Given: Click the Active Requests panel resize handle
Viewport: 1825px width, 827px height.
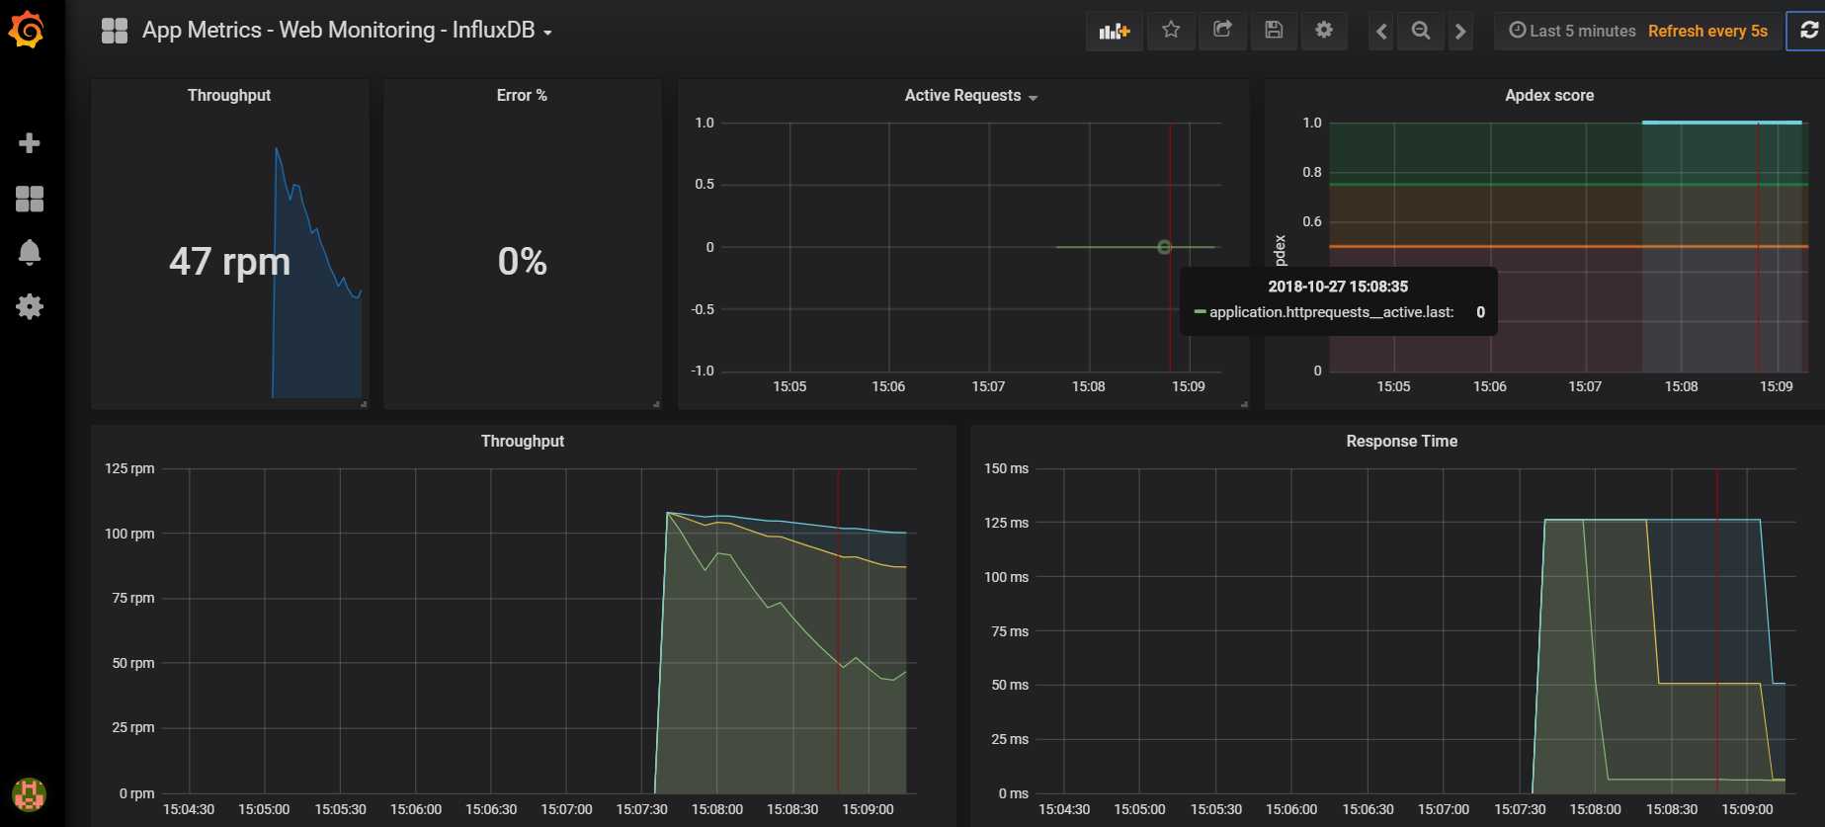Looking at the screenshot, I should (1243, 403).
